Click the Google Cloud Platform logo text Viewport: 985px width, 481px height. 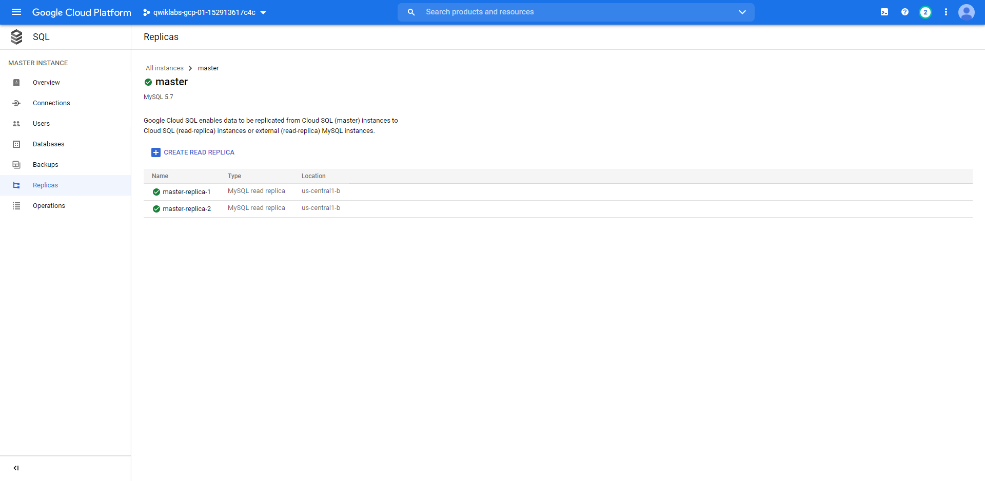[82, 12]
